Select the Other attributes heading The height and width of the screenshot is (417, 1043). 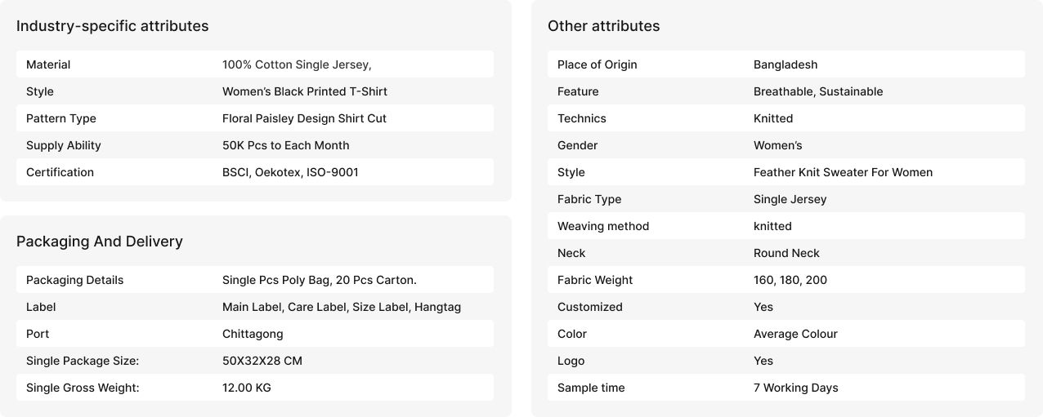click(603, 26)
